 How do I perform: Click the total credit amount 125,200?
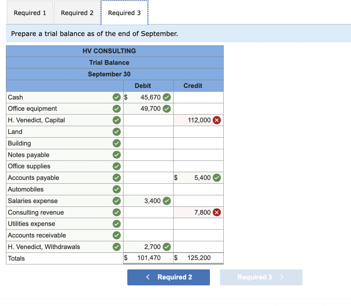[199, 258]
